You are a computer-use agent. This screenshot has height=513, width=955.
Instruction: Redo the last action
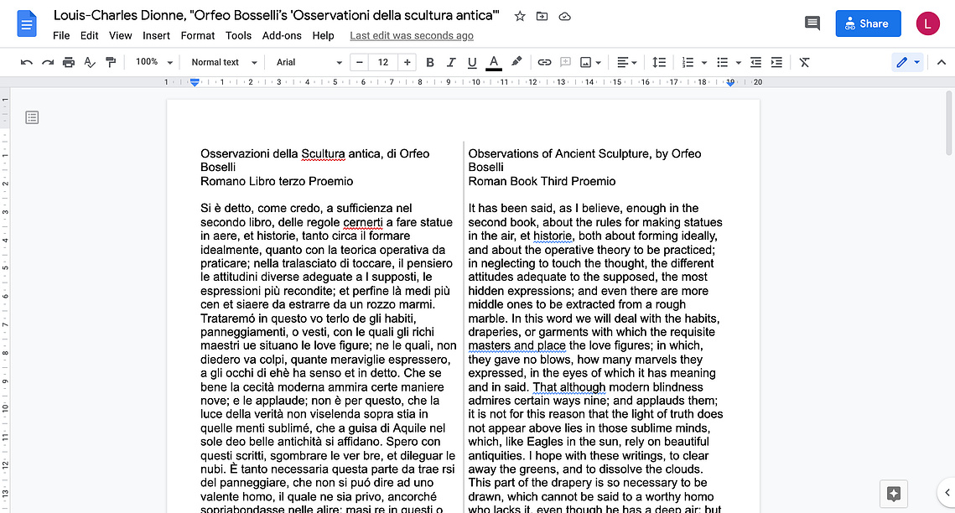pyautogui.click(x=48, y=62)
